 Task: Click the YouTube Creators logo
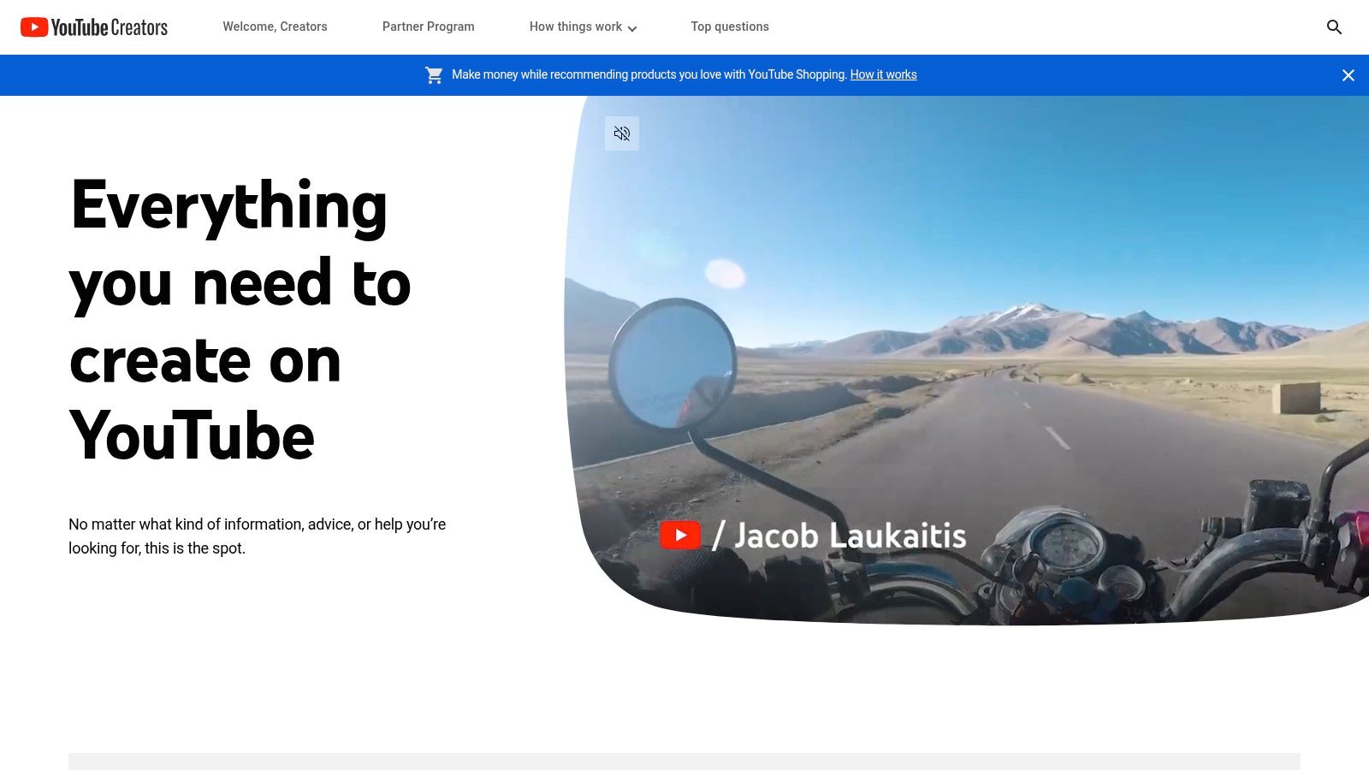point(93,27)
